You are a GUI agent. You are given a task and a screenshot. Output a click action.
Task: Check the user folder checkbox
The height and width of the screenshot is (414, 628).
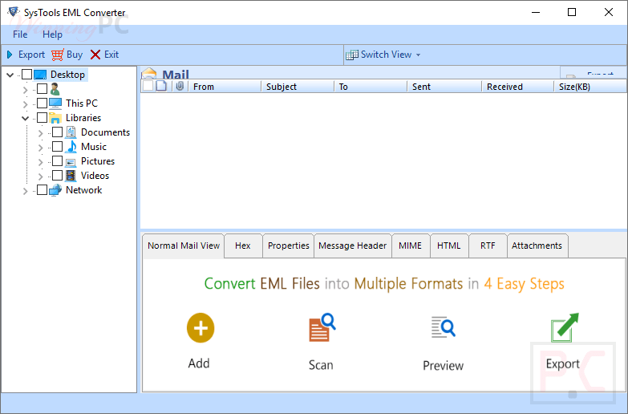42,89
